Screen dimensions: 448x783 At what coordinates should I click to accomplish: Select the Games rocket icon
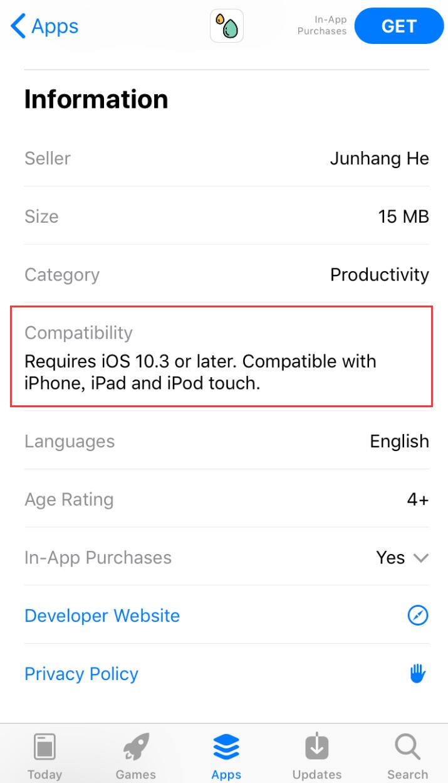(135, 747)
